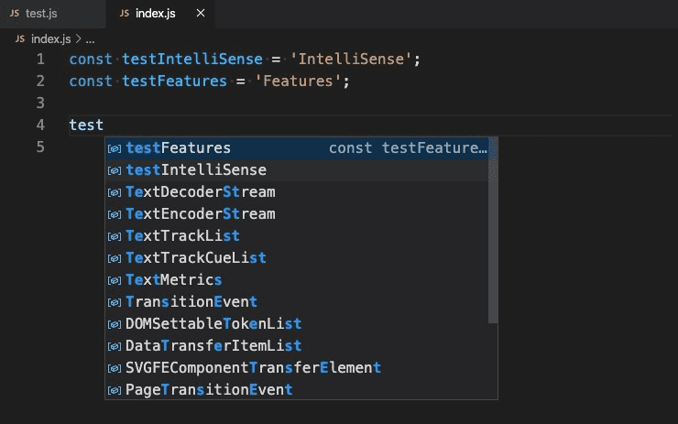Choose TextMetrics in the autocomplete list
This screenshot has width=678, height=424.
(174, 280)
